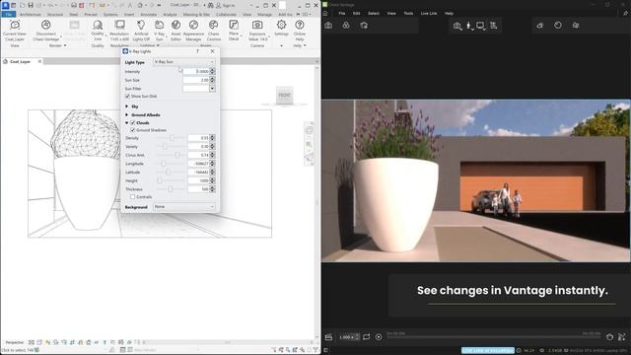The width and height of the screenshot is (631, 355).
Task: Click the V-Ray Lights help question mark
Action: click(197, 51)
